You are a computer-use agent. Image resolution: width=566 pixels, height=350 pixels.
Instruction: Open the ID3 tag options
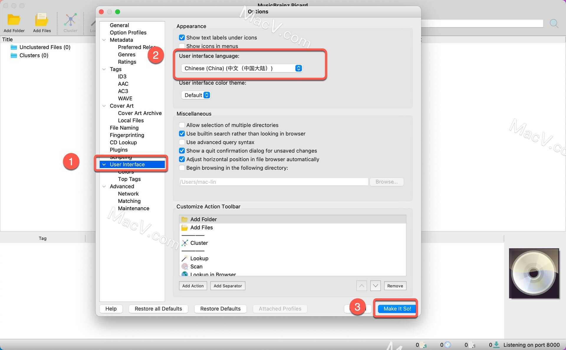click(122, 77)
